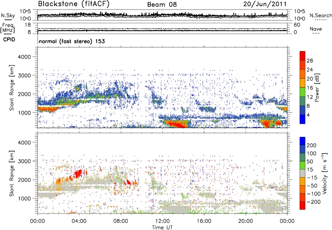Select the N.Sky legend label
This screenshot has width=332, height=230.
pos(8,15)
